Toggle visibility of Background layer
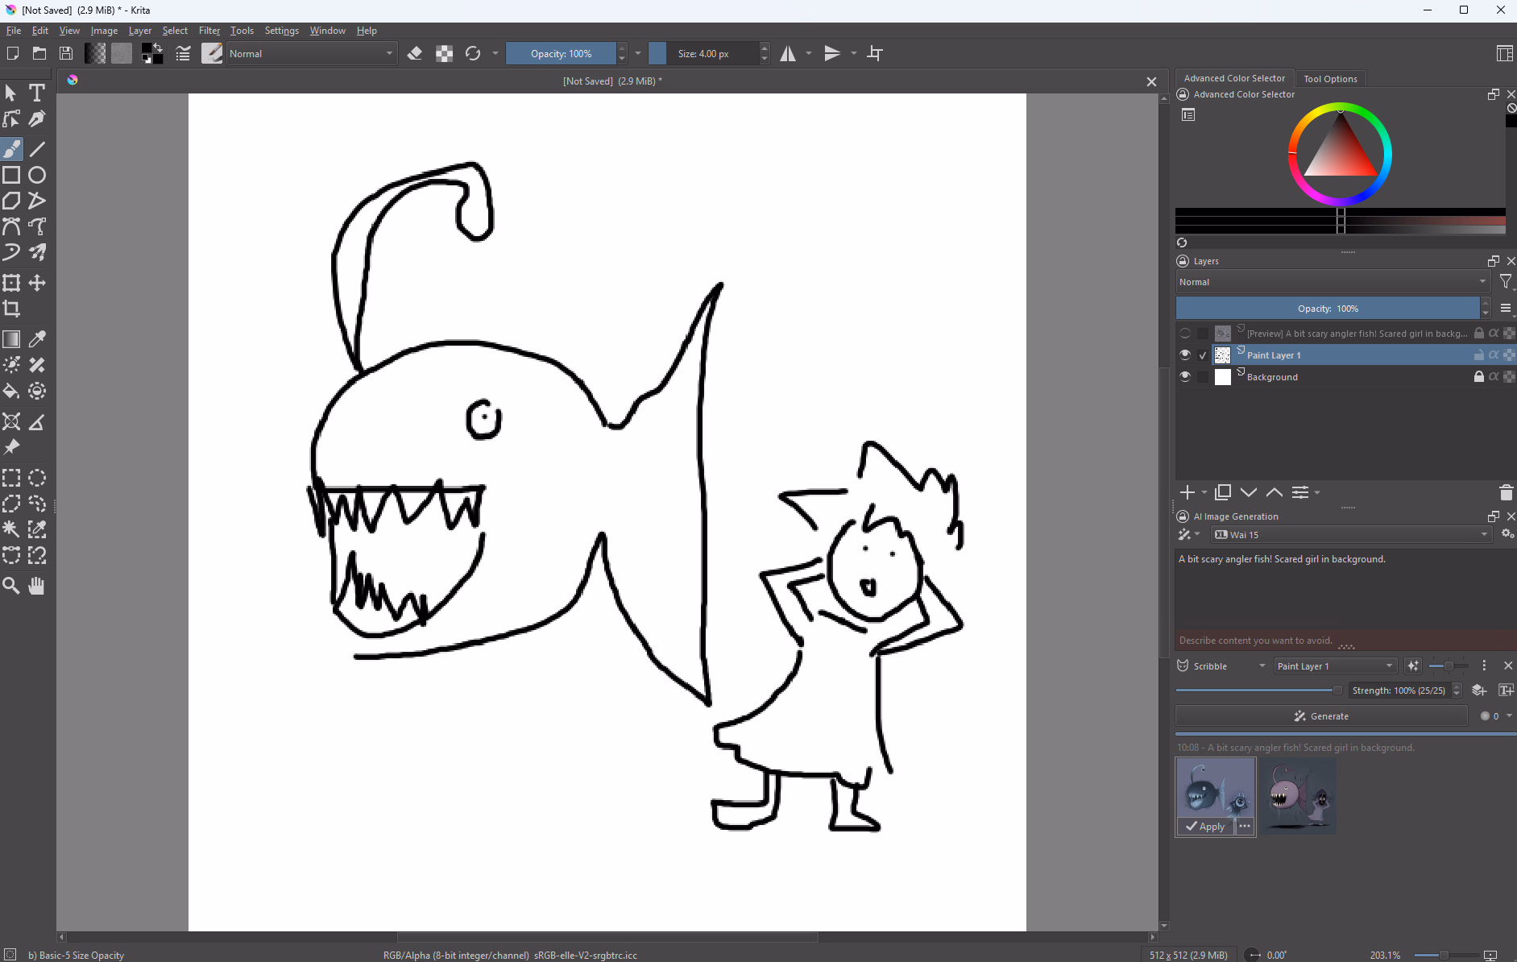Viewport: 1517px width, 962px height. tap(1184, 376)
